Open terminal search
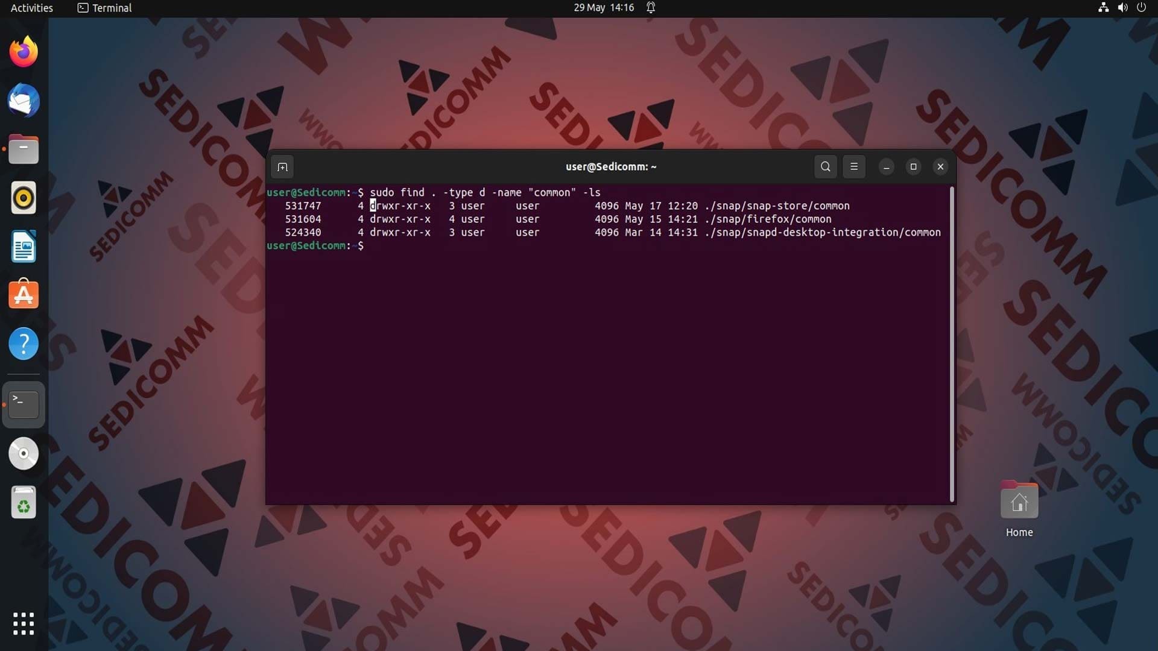Viewport: 1158px width, 651px height. (x=825, y=167)
